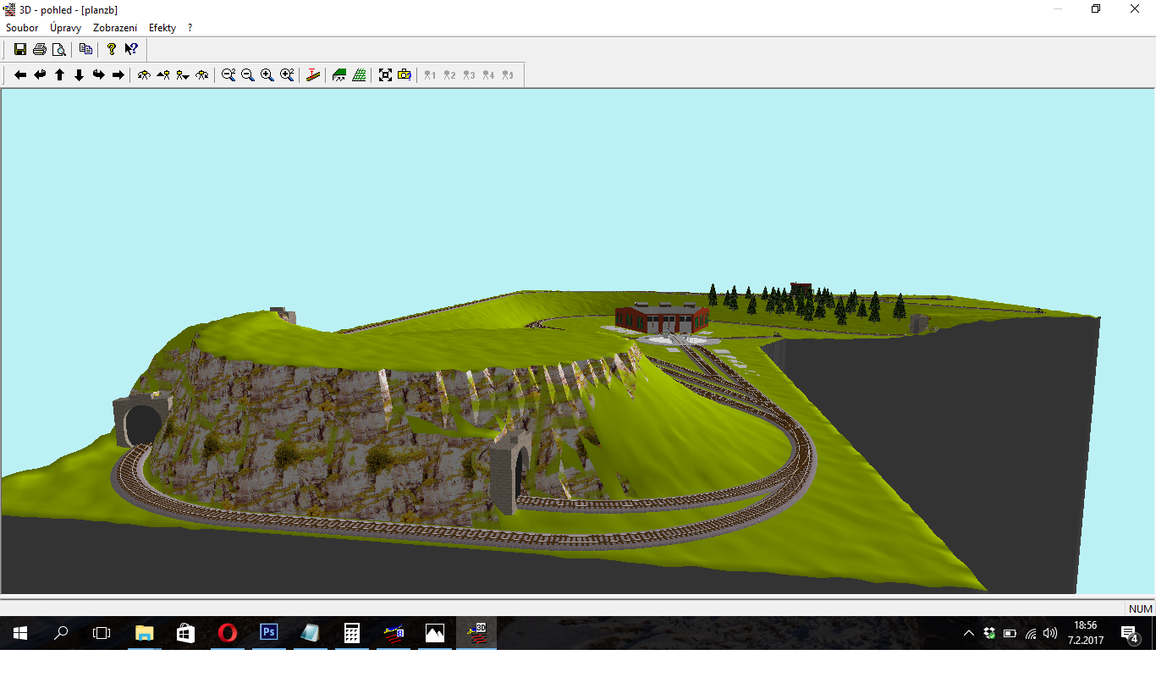The height and width of the screenshot is (677, 1156).
Task: Click the fit view to window icon
Action: coord(386,75)
